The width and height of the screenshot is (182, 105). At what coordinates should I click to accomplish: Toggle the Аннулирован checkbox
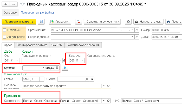4,37
